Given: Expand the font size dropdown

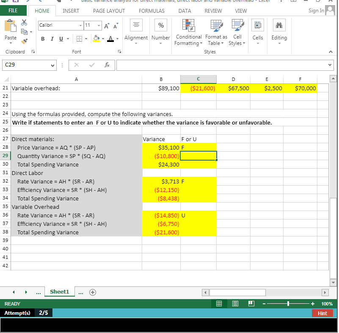Looking at the screenshot, I should tap(99, 25).
